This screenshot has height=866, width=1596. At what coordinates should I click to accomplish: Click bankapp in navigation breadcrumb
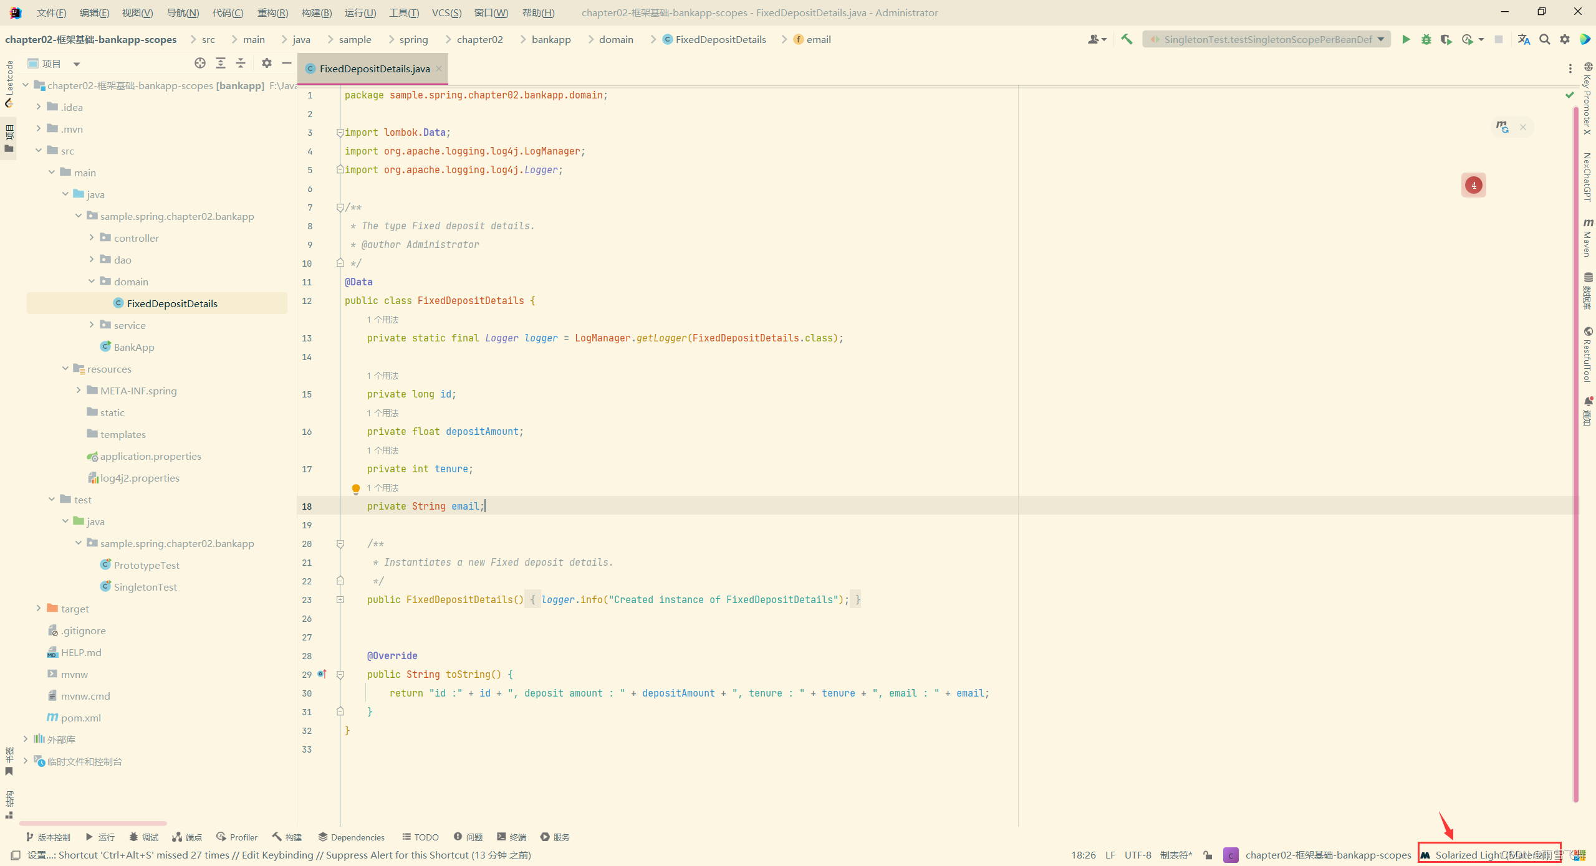click(551, 39)
